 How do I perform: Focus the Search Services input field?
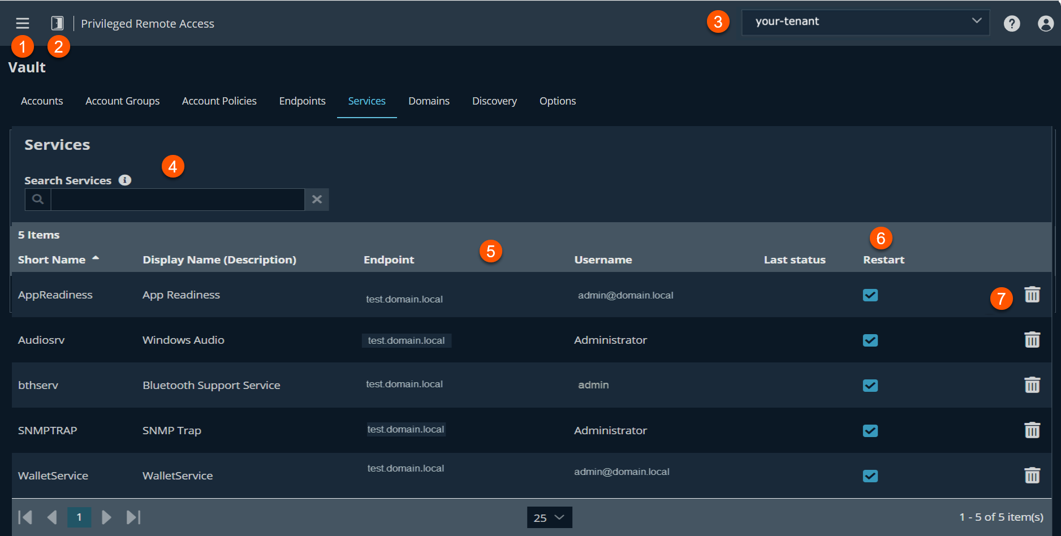point(178,200)
